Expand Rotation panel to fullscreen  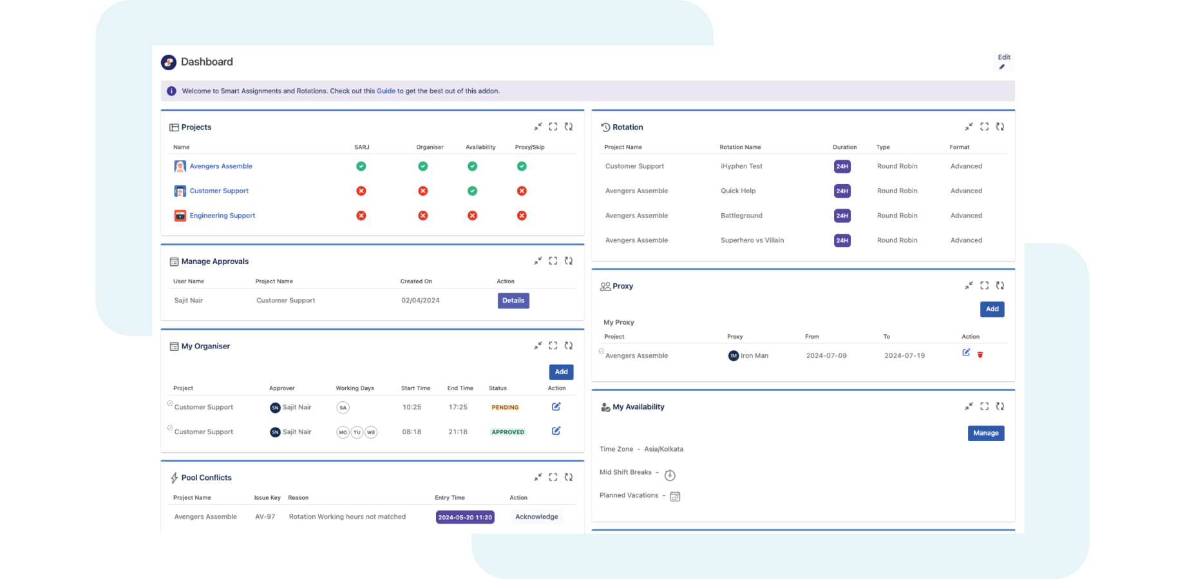[x=984, y=127]
